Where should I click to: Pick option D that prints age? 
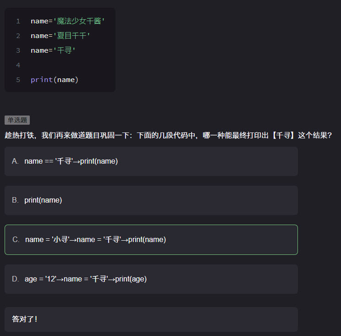[151, 279]
